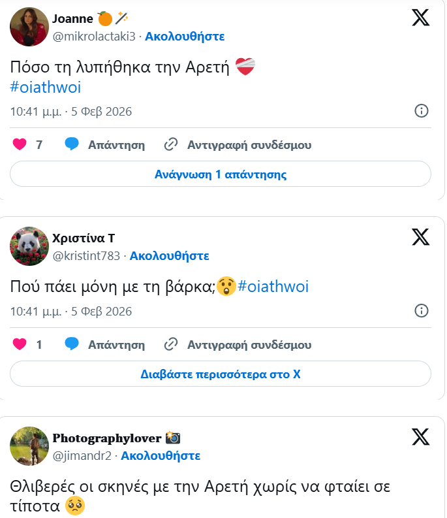Like Χριστίνα Τ's tweet with the heart icon
The width and height of the screenshot is (447, 518).
pyautogui.click(x=20, y=344)
